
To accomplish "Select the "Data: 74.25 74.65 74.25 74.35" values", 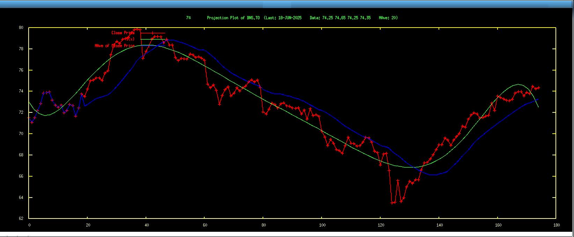I will (x=340, y=18).
